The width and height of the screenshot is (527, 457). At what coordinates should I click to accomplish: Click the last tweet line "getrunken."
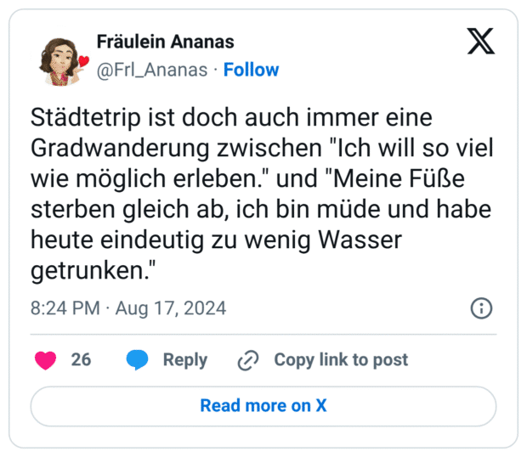[x=93, y=270]
